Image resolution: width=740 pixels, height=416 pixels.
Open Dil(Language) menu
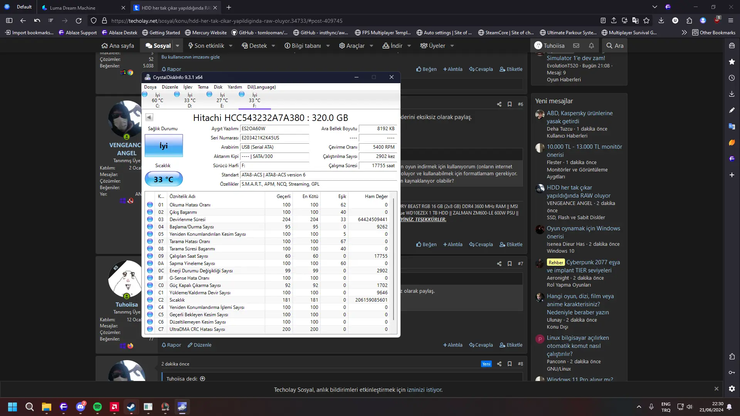click(262, 87)
